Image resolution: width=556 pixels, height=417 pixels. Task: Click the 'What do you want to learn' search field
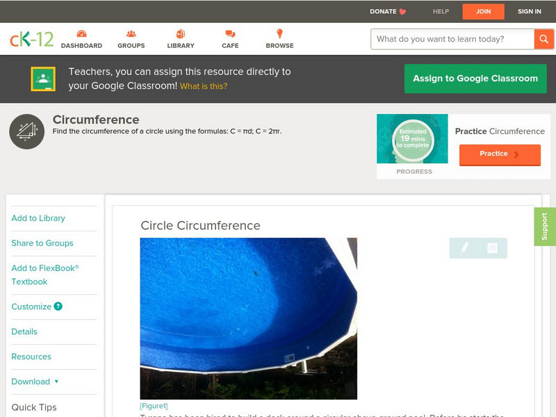[x=452, y=39]
